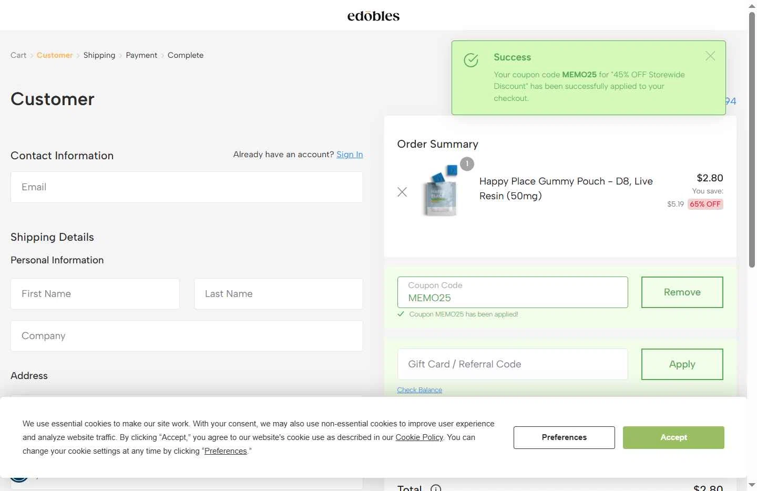Open cookie Preferences button
The height and width of the screenshot is (491, 757).
[x=564, y=437]
